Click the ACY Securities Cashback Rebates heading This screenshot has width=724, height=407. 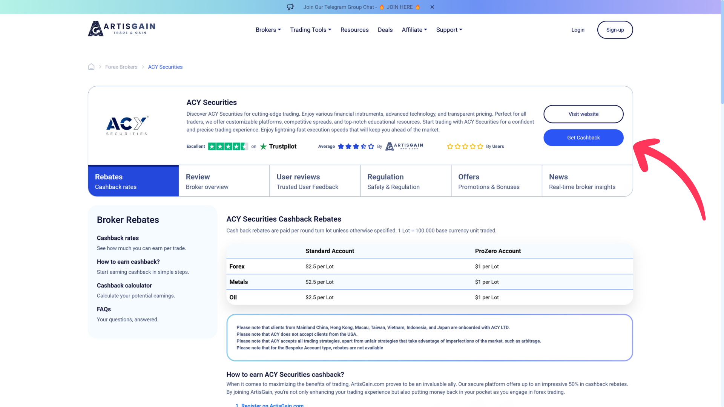tap(284, 219)
